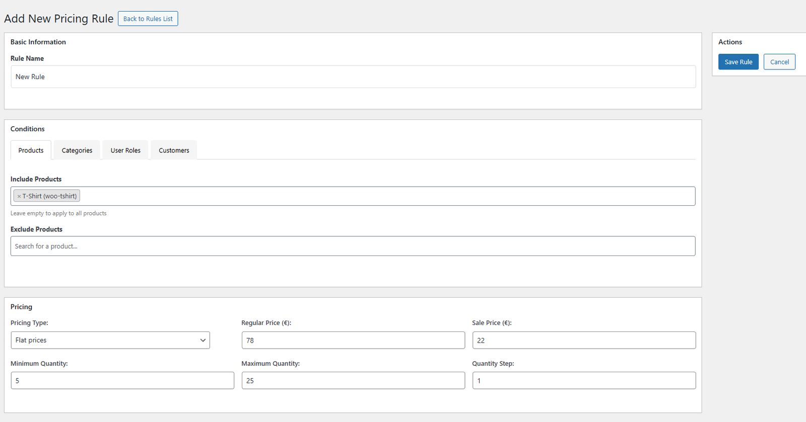The height and width of the screenshot is (422, 806).
Task: Open the Pricing Type dropdown
Action: click(x=110, y=340)
